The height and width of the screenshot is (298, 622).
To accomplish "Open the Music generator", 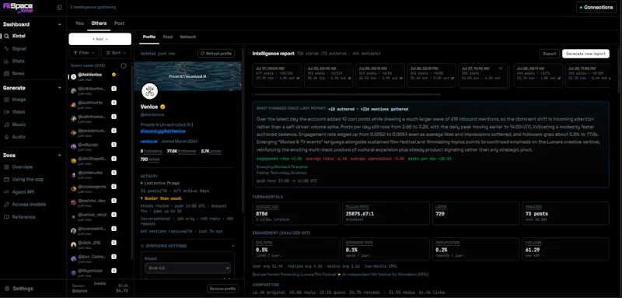I will [19, 124].
